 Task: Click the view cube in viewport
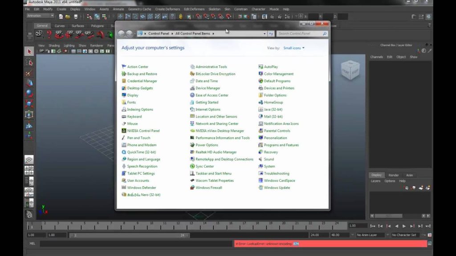[350, 70]
